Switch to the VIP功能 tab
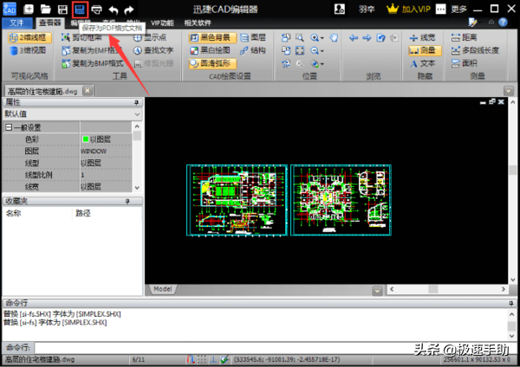Image resolution: width=520 pixels, height=367 pixels. click(x=162, y=23)
